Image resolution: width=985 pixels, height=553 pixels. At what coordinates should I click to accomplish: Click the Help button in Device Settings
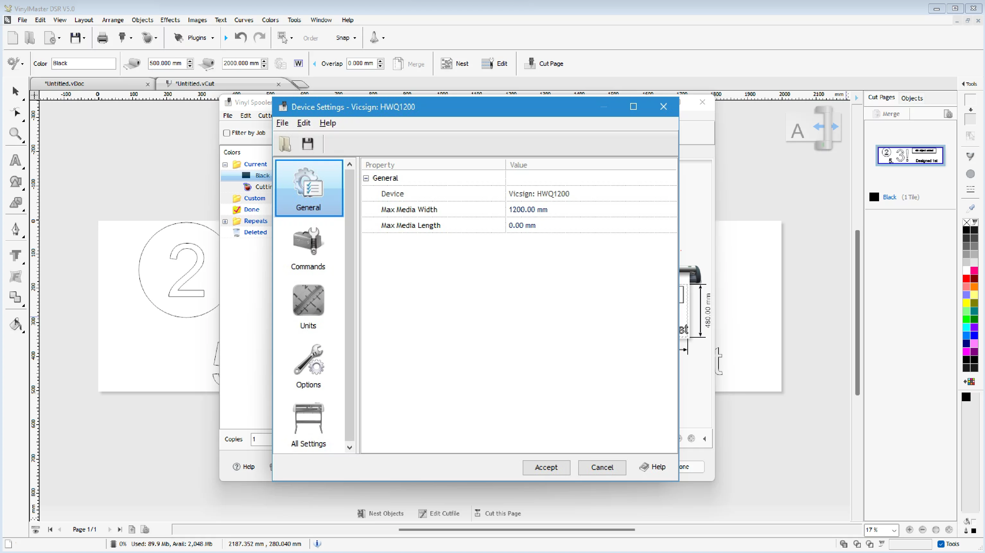point(652,467)
